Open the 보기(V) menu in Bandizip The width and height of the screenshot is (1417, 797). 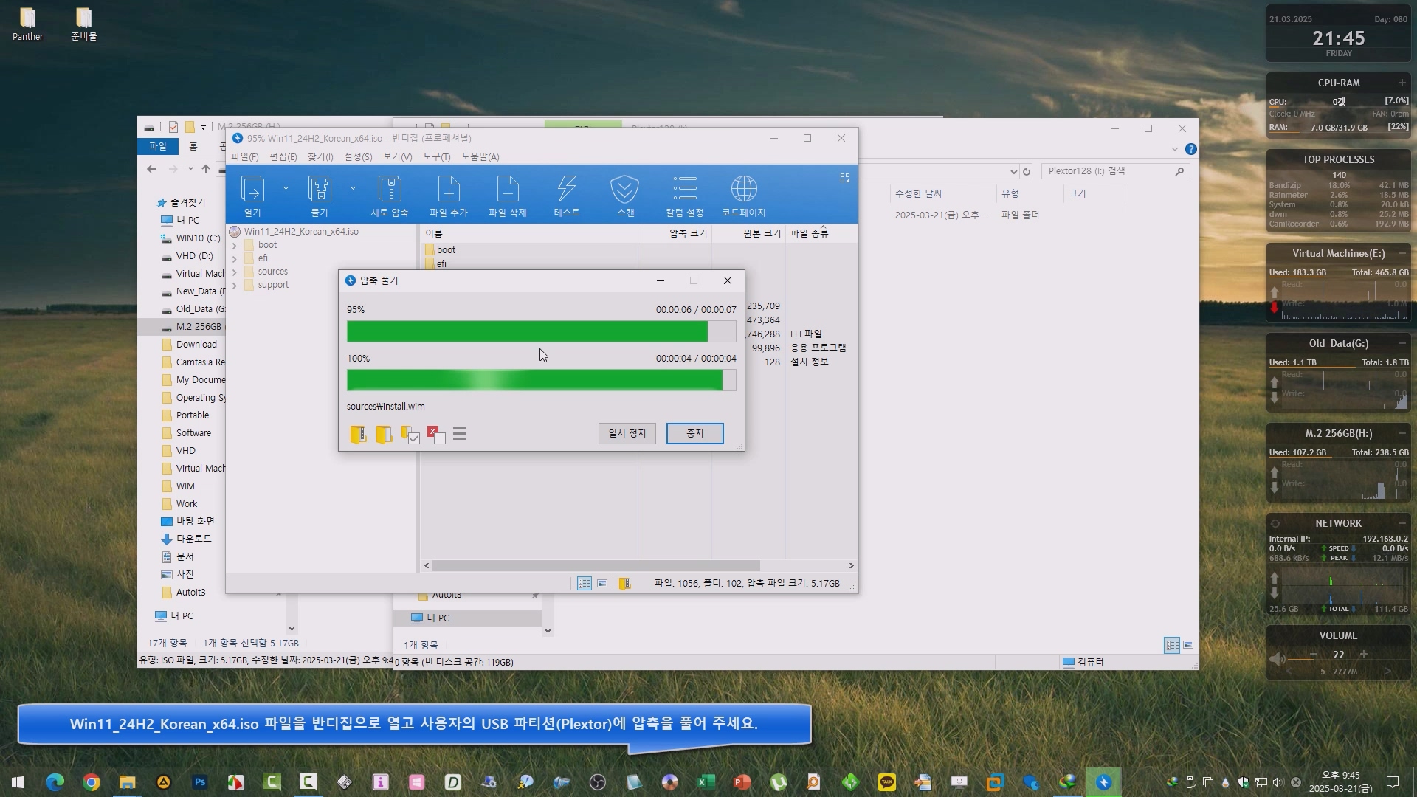point(397,157)
